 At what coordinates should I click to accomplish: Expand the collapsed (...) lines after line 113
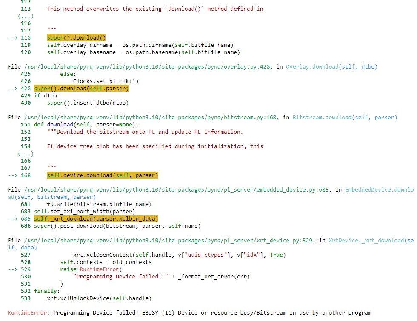point(26,16)
